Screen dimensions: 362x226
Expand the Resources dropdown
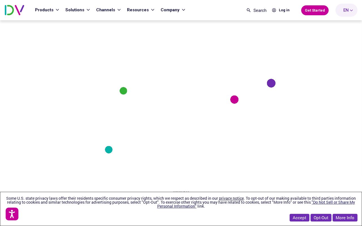tap(141, 10)
